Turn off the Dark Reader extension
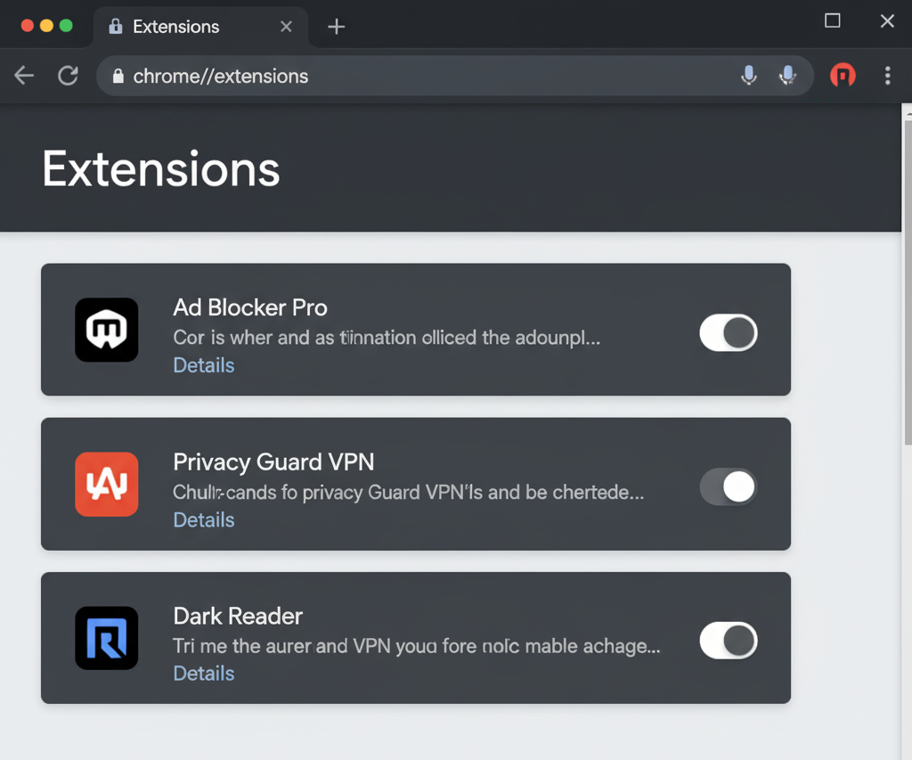The image size is (912, 760). click(729, 641)
